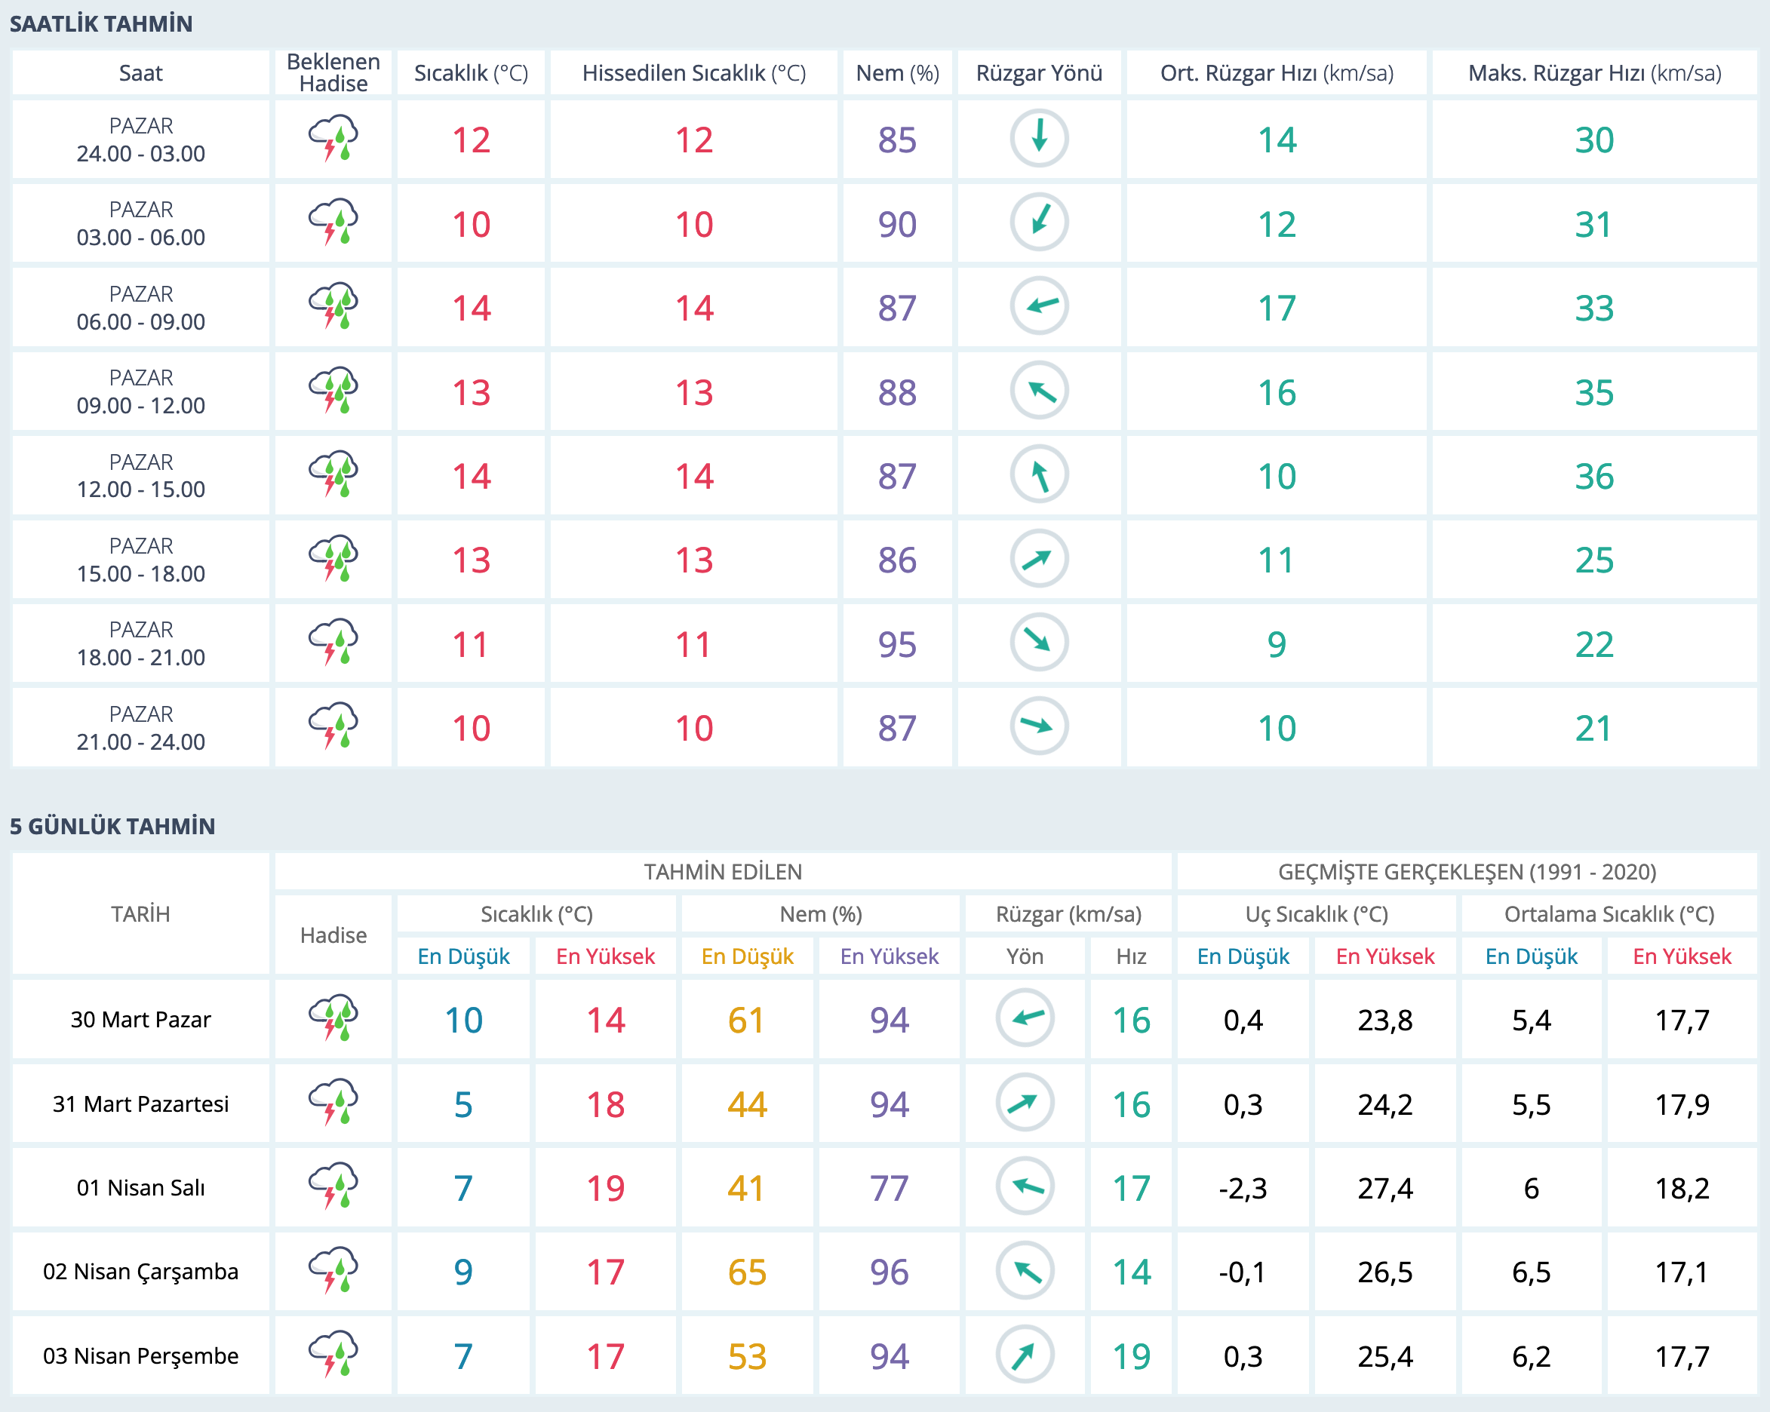Screen dimensions: 1770x1412
Task: Click GEÇMİŞTE GERÇEKLEŞEN (1991 - 2020) header
Action: [1466, 872]
